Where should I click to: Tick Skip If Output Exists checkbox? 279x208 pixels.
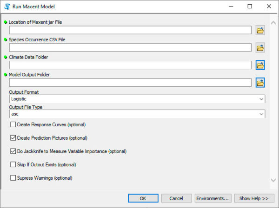point(13,164)
